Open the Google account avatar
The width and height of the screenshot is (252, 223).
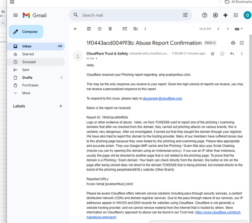[x=247, y=15]
